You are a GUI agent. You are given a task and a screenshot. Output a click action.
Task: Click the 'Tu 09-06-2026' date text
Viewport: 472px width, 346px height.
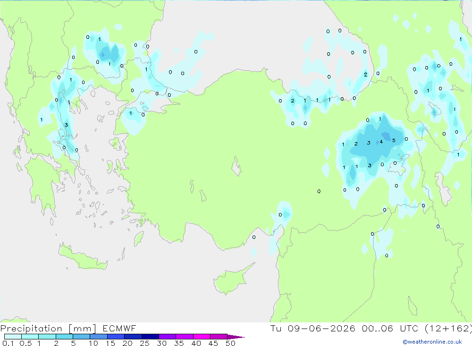pos(313,329)
